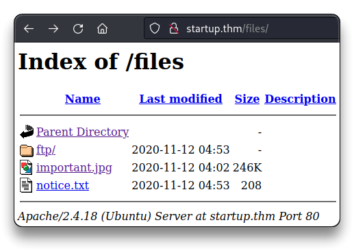Click the image icon beside important.jpg
This screenshot has width=354, height=251.
click(26, 167)
